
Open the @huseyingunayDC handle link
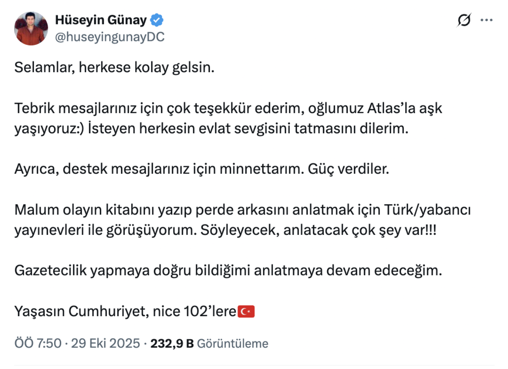pos(109,37)
